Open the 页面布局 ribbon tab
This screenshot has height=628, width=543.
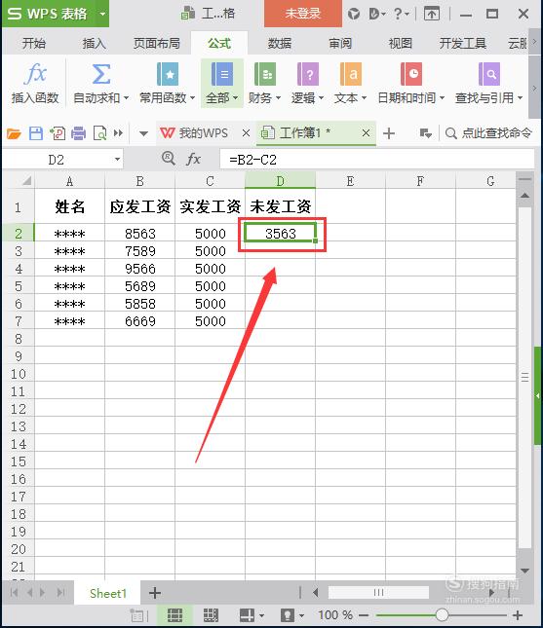point(157,43)
